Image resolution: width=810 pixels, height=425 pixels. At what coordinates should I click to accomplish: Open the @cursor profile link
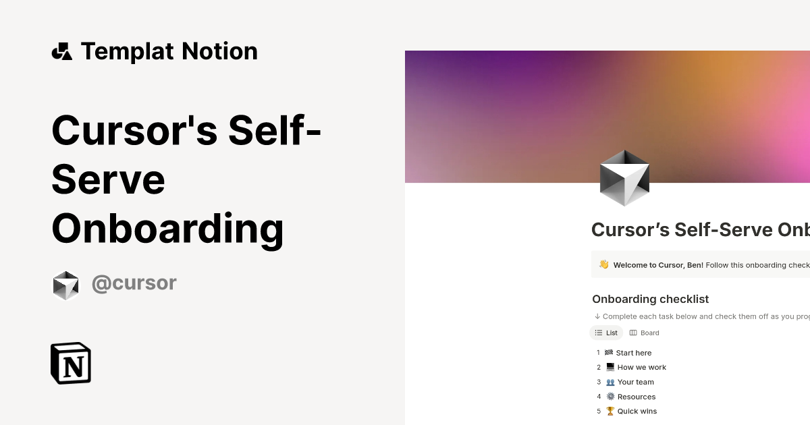point(134,283)
